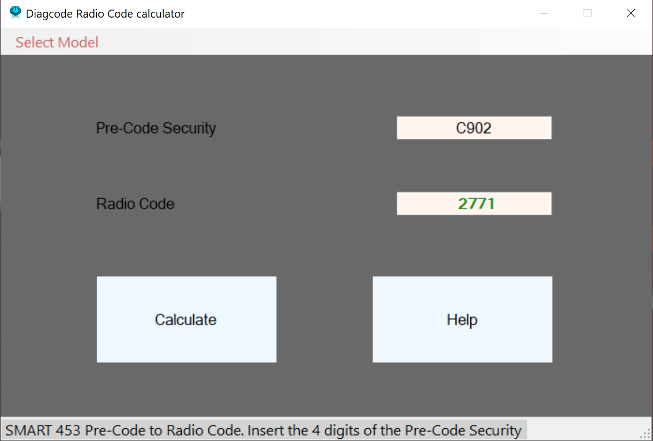Click the resize grip in status bar corner
Image resolution: width=653 pixels, height=441 pixels.
coord(645,433)
